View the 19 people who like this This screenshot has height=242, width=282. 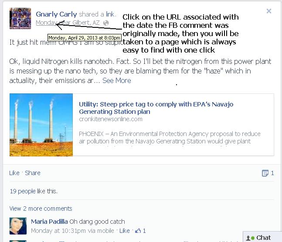coord(34,191)
